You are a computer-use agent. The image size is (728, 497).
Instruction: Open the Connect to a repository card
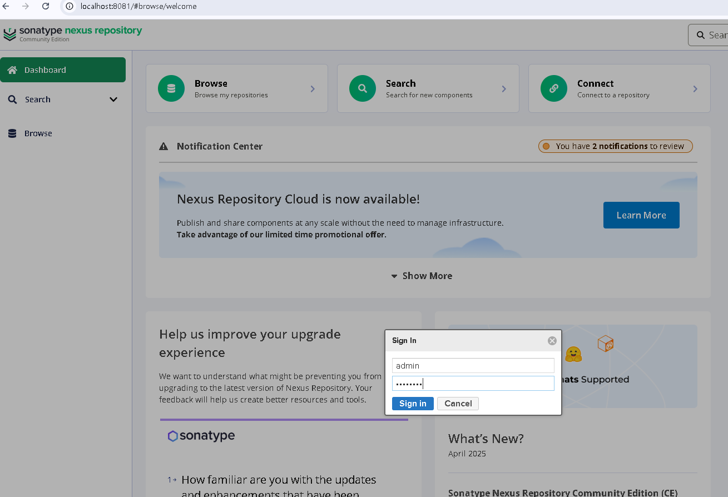tap(620, 88)
